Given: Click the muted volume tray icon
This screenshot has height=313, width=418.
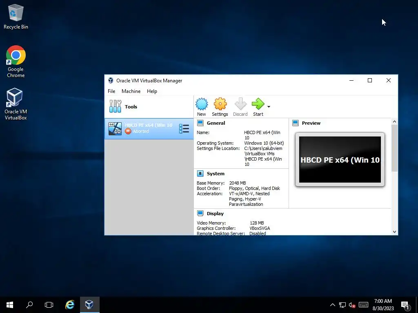Looking at the screenshot, I should [x=352, y=305].
